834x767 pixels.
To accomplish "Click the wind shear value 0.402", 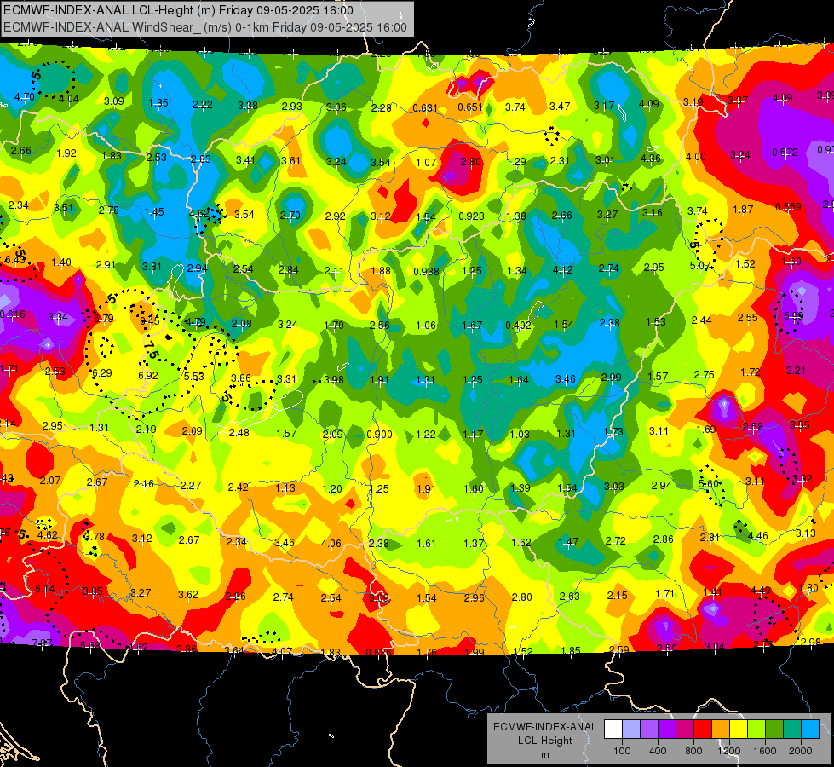I will (518, 326).
